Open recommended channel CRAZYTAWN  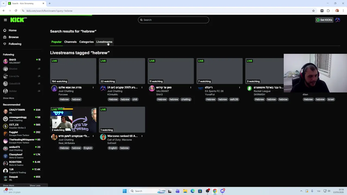click(22, 111)
